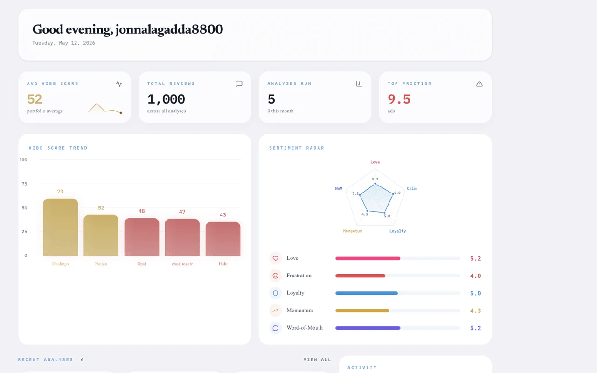Screen dimensions: 597x373
Task: Click the Hulu bar scoring 43
Action: click(223, 239)
